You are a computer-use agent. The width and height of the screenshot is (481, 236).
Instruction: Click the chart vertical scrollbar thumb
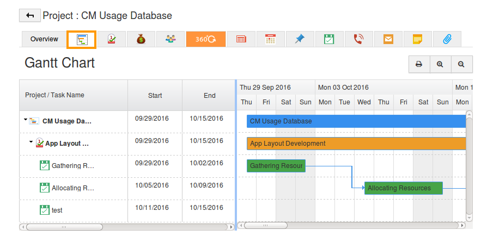click(x=469, y=166)
